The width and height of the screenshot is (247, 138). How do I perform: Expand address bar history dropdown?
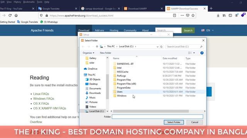[x=157, y=47]
